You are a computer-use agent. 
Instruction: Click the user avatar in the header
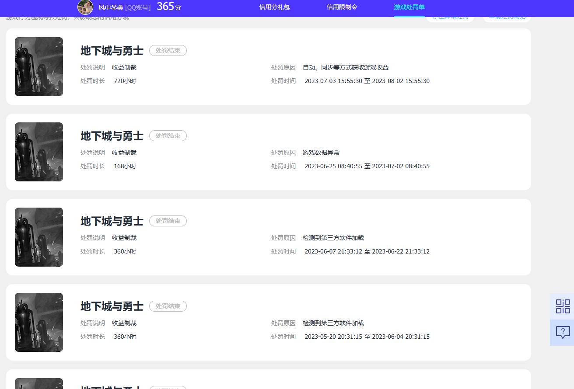tap(85, 7)
